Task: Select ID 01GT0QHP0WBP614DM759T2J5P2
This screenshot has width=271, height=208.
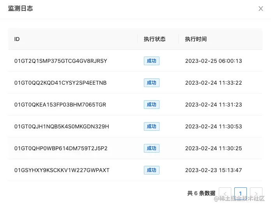Action: click(61, 148)
